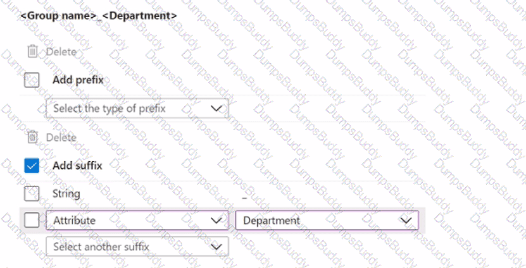Image resolution: width=526 pixels, height=268 pixels.
Task: Click the 'Add prefix' label text
Action: [x=78, y=80]
